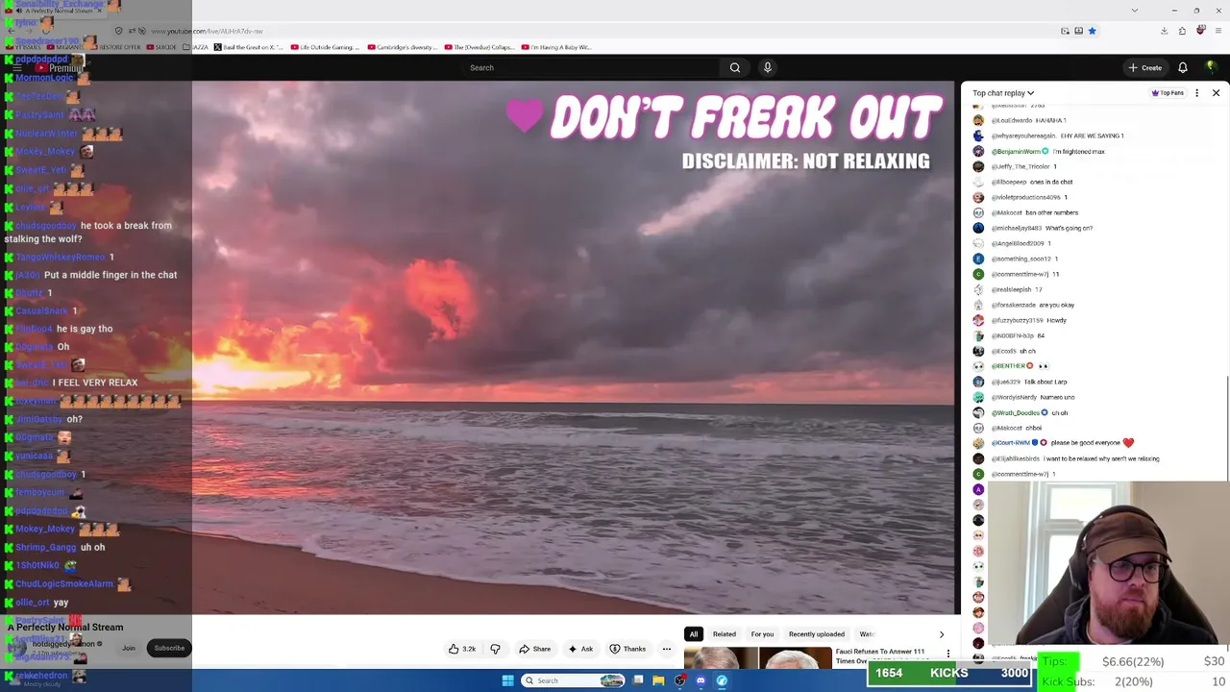Viewport: 1230px width, 692px height.
Task: Select the Related filter chip
Action: click(725, 634)
